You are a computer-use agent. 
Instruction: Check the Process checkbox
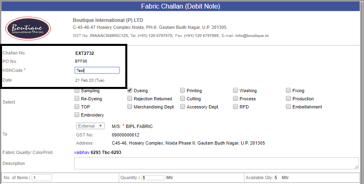235,98
